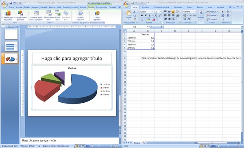
Task: Click Excel's horizontal scrollbar
Action: coord(212,143)
